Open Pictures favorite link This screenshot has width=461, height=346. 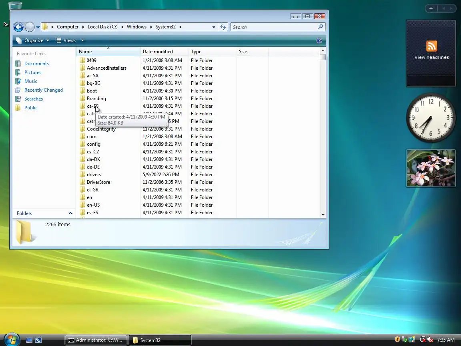(x=33, y=72)
